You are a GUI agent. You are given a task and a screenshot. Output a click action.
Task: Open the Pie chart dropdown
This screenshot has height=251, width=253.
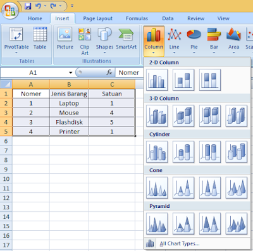pos(194,40)
